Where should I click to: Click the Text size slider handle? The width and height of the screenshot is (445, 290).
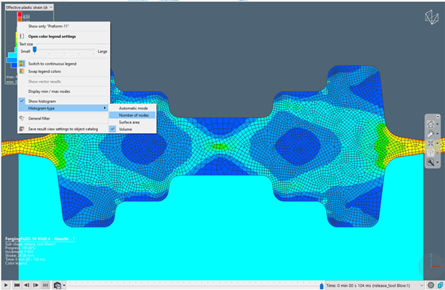(x=35, y=50)
